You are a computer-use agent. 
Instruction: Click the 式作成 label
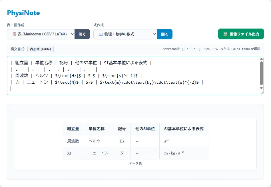pyautogui.click(x=99, y=25)
